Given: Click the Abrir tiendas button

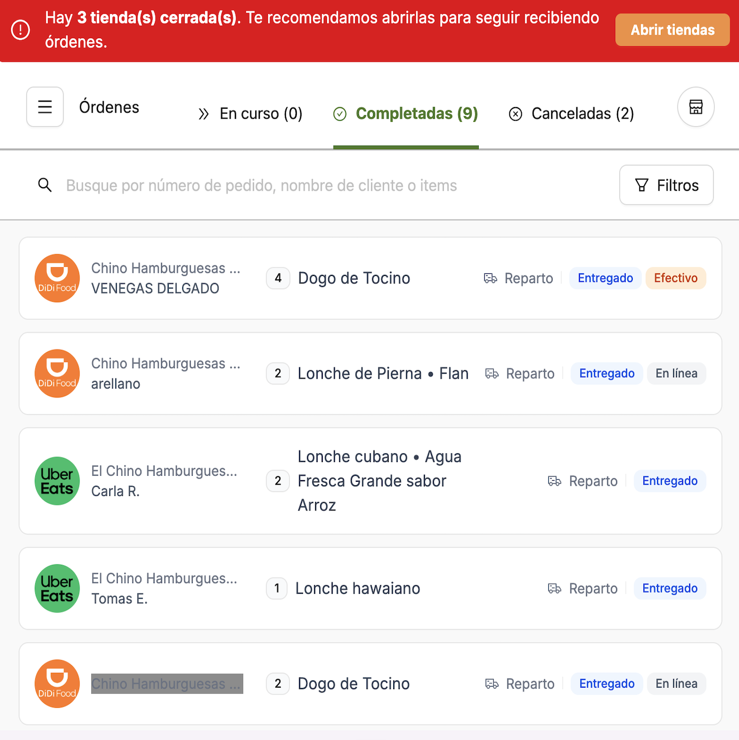Looking at the screenshot, I should (x=673, y=30).
